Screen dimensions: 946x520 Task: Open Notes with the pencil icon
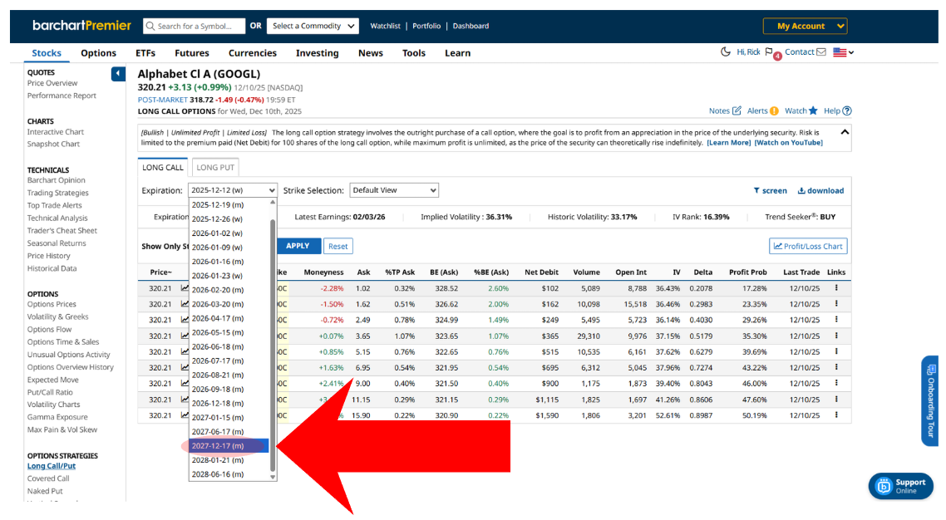coord(737,111)
